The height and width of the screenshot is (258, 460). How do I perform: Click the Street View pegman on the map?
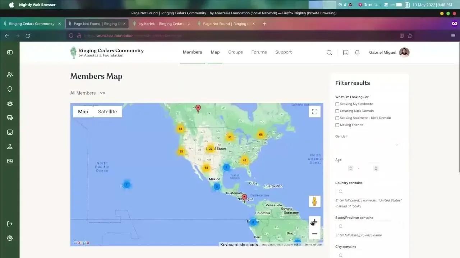tap(314, 201)
